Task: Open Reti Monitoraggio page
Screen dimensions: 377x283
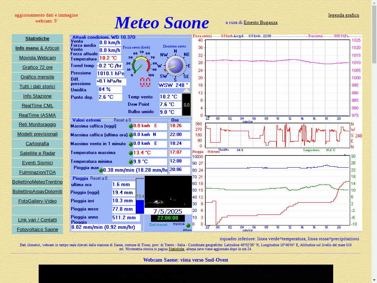Action: pos(37,125)
